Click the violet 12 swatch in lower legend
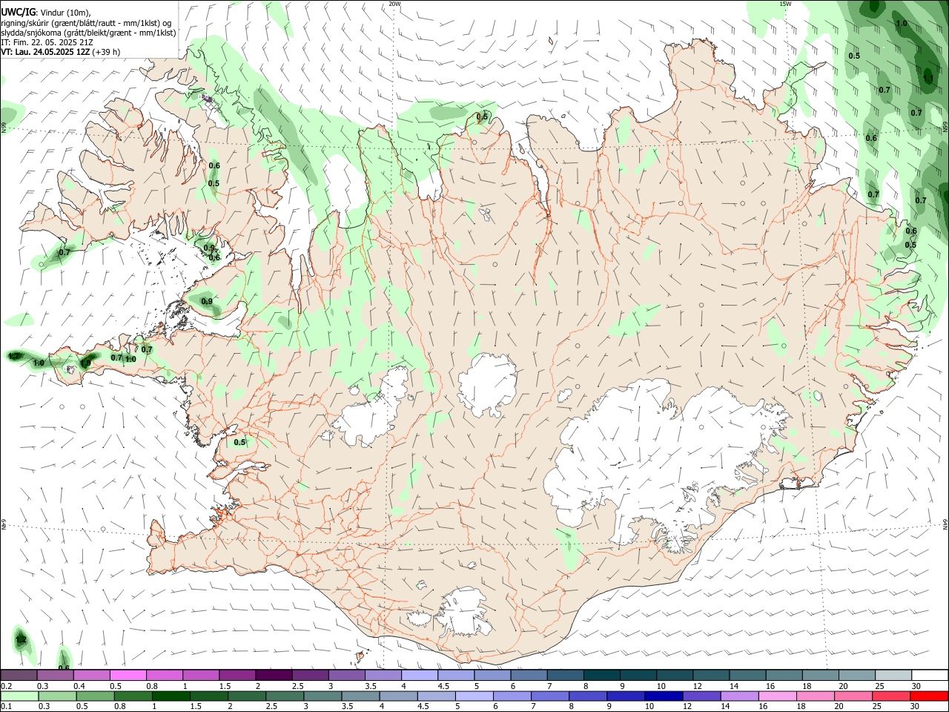Screen dimensions: 949x712 click(x=701, y=696)
